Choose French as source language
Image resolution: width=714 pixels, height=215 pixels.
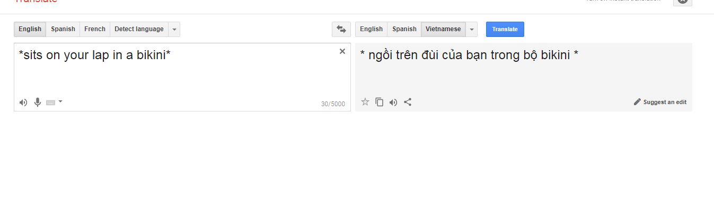coord(95,29)
